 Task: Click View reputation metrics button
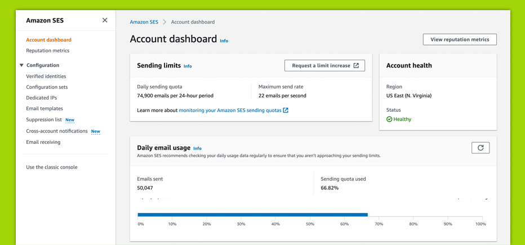tap(460, 39)
